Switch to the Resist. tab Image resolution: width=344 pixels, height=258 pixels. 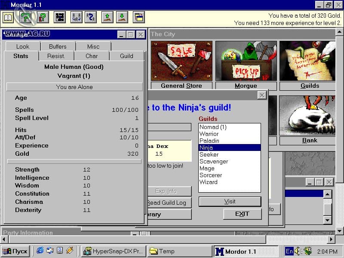pos(56,56)
